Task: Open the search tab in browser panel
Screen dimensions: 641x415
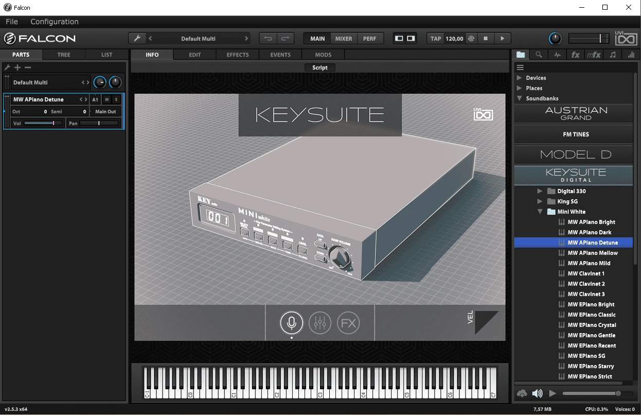Action: coord(539,55)
